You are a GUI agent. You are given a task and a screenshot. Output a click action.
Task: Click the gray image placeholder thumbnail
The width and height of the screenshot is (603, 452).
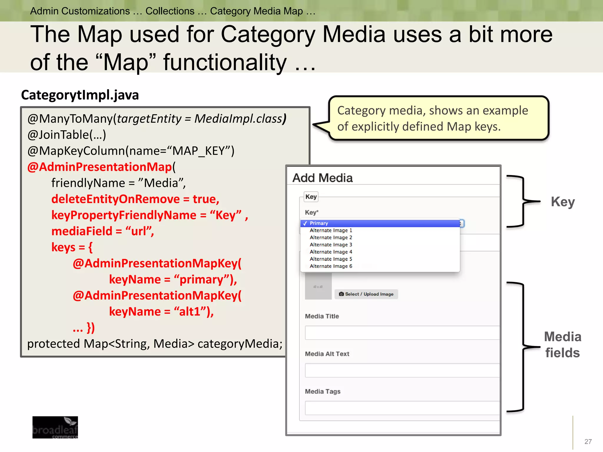[x=318, y=286]
